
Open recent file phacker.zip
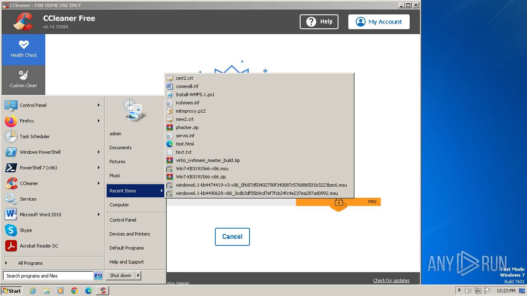click(x=259, y=127)
